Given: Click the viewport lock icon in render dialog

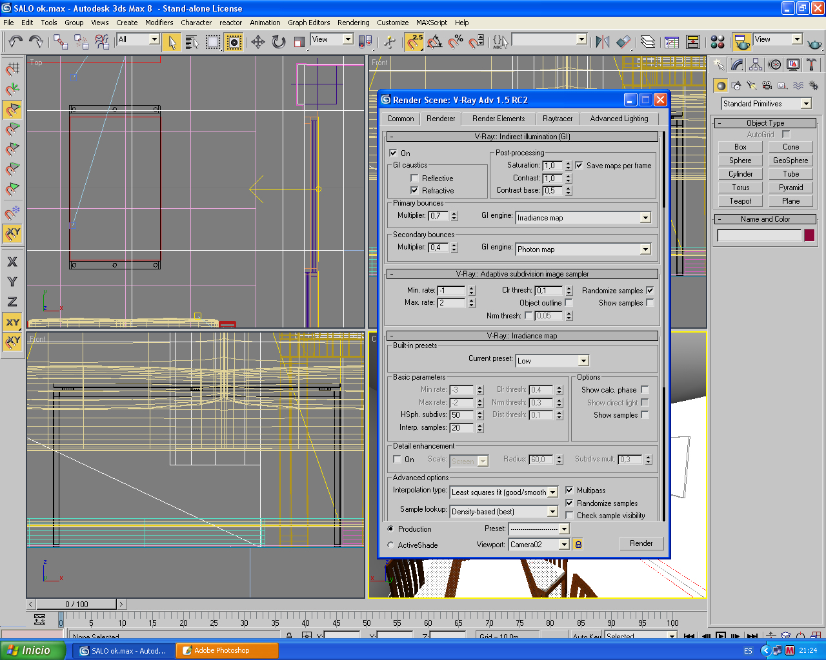Looking at the screenshot, I should (x=578, y=544).
